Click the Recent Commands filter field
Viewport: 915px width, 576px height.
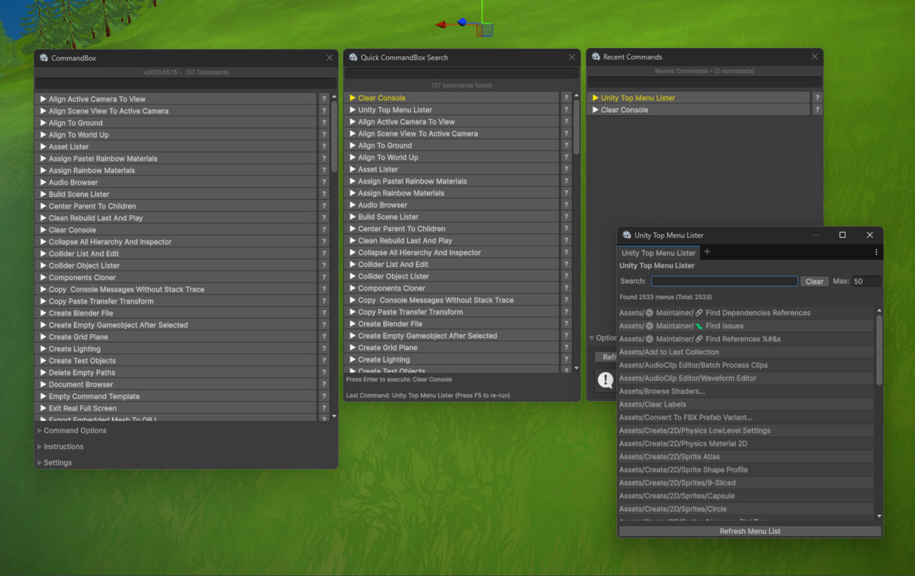[705, 82]
